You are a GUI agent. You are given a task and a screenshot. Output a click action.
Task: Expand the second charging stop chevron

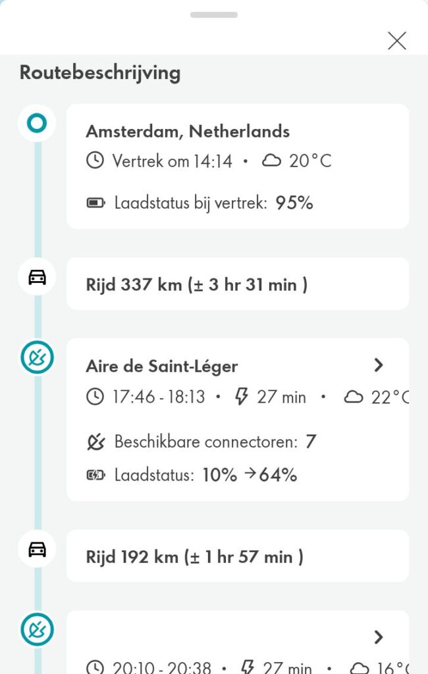(x=378, y=637)
